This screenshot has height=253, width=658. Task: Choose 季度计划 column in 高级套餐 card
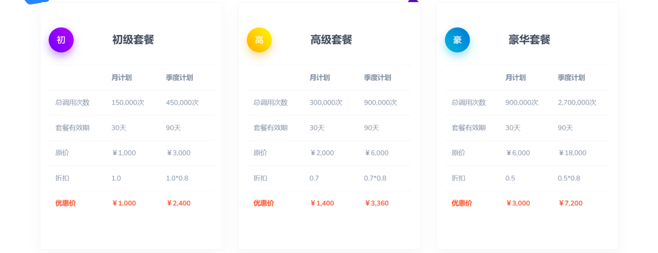tap(377, 78)
